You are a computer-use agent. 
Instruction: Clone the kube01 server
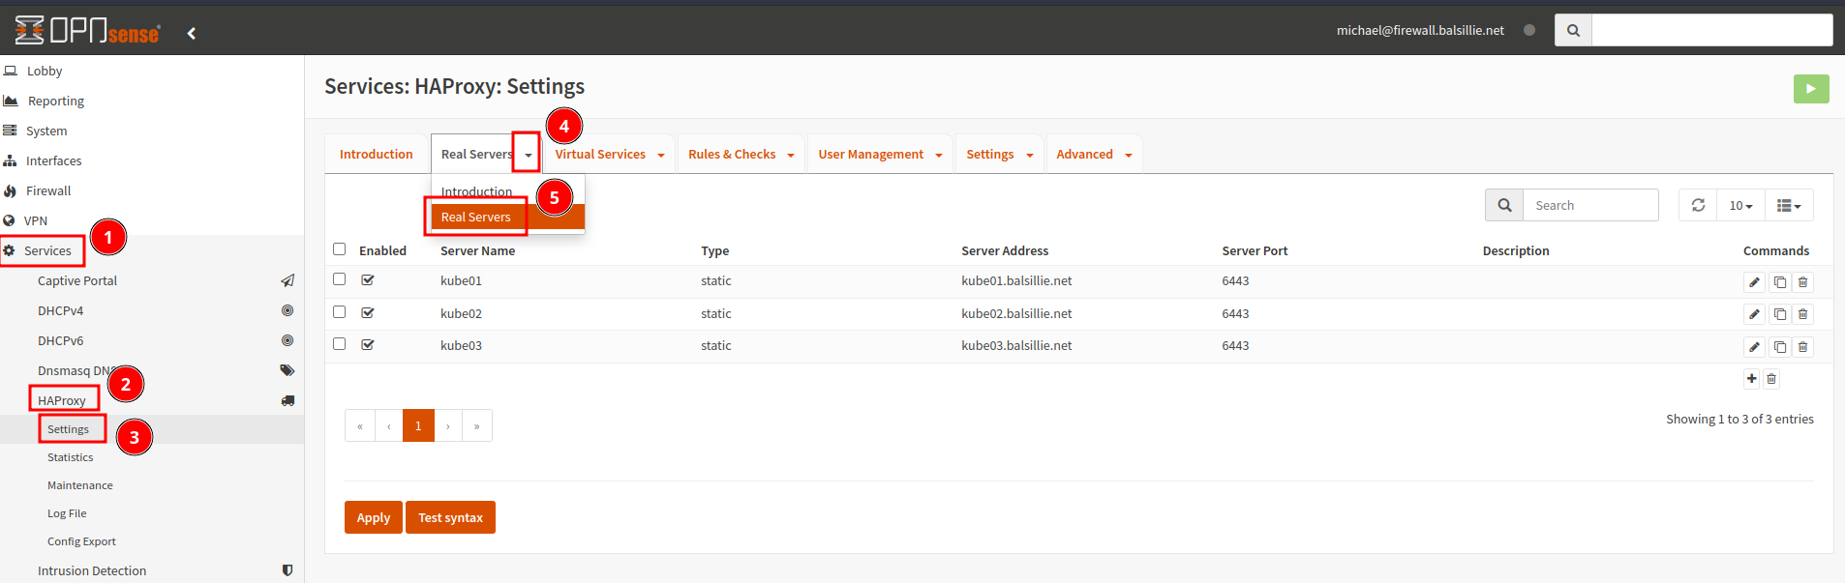1779,282
